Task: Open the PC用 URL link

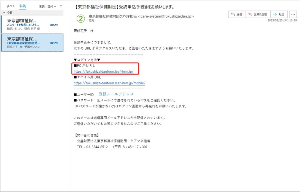Action: pyautogui.click(x=103, y=71)
